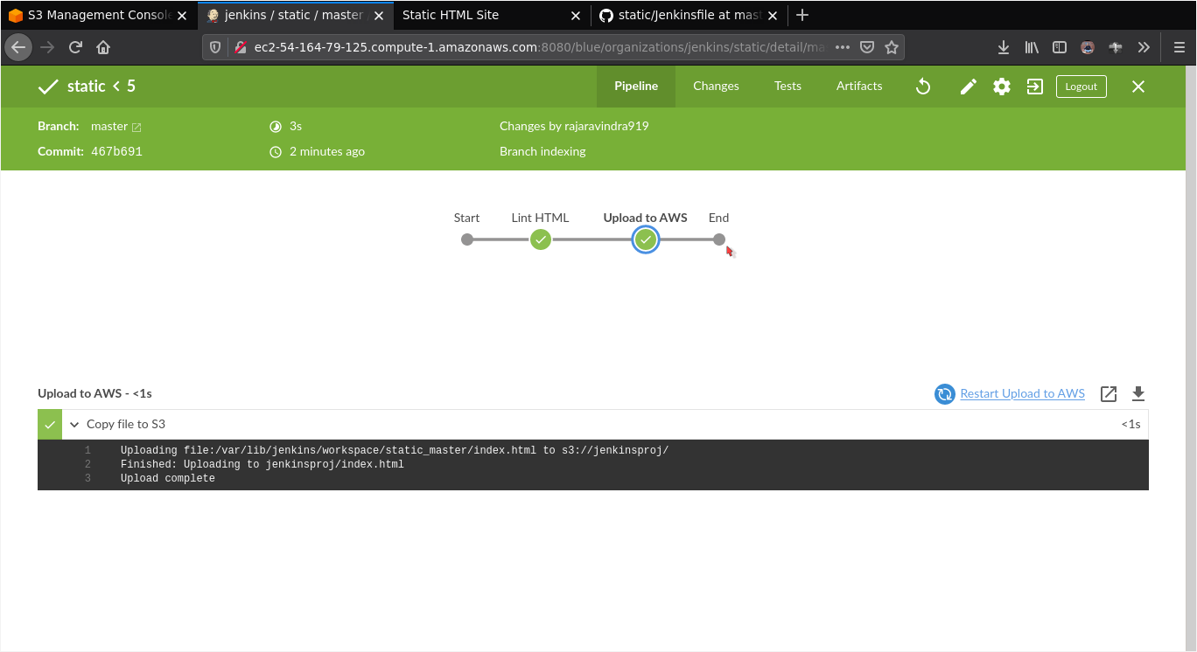Show insecure connection info icon
The height and width of the screenshot is (652, 1197).
click(240, 47)
